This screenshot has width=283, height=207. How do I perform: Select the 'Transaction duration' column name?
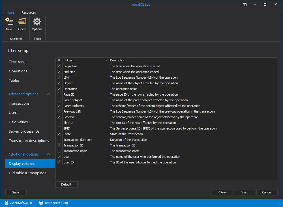point(78,140)
